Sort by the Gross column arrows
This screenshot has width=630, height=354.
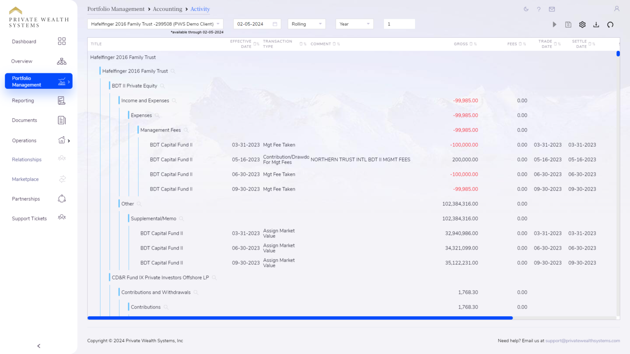click(x=475, y=44)
